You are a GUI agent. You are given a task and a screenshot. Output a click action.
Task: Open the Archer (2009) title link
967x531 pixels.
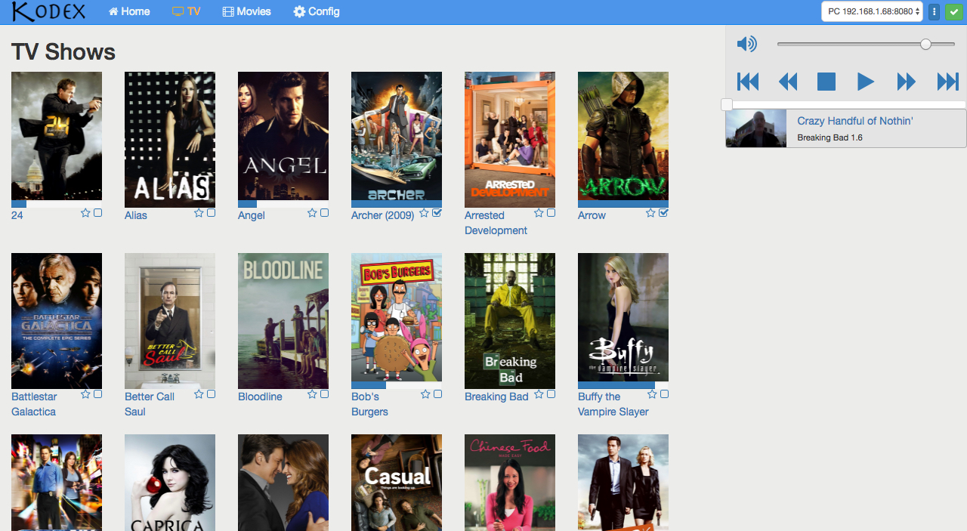pyautogui.click(x=382, y=215)
